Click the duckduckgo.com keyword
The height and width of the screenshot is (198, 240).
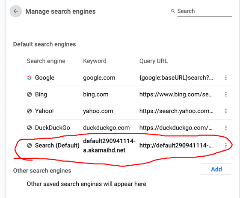tap(106, 128)
